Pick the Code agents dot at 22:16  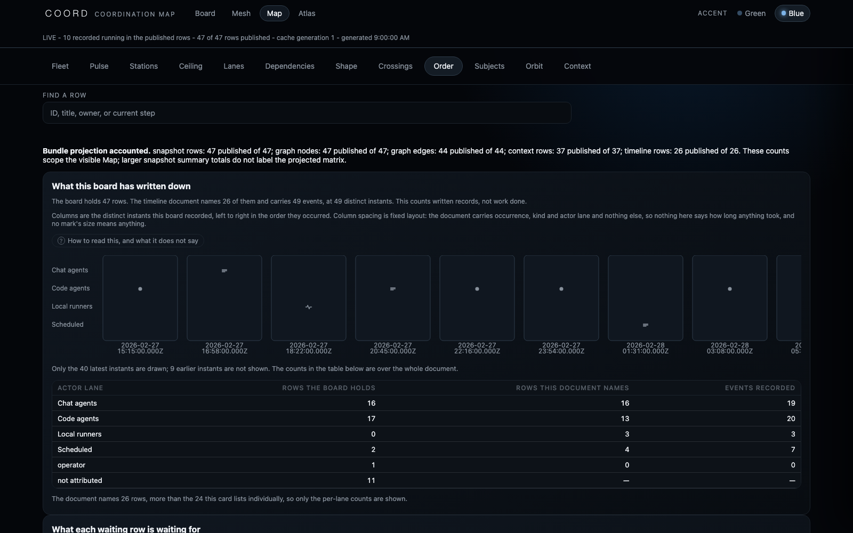click(477, 289)
